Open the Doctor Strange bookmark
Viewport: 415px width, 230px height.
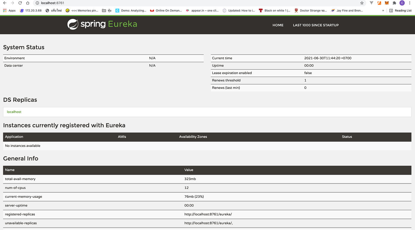tap(310, 10)
